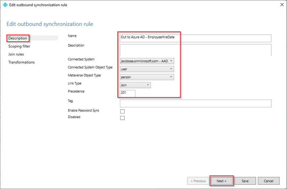Click into the Tag input field

195,103
